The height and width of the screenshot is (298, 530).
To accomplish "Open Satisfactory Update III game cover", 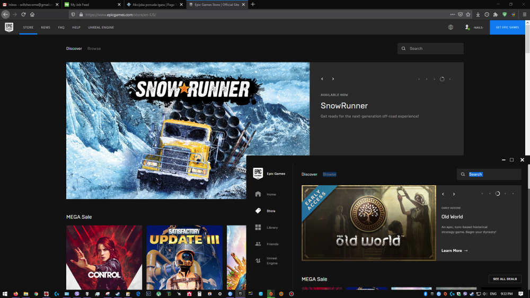I will coord(184,257).
